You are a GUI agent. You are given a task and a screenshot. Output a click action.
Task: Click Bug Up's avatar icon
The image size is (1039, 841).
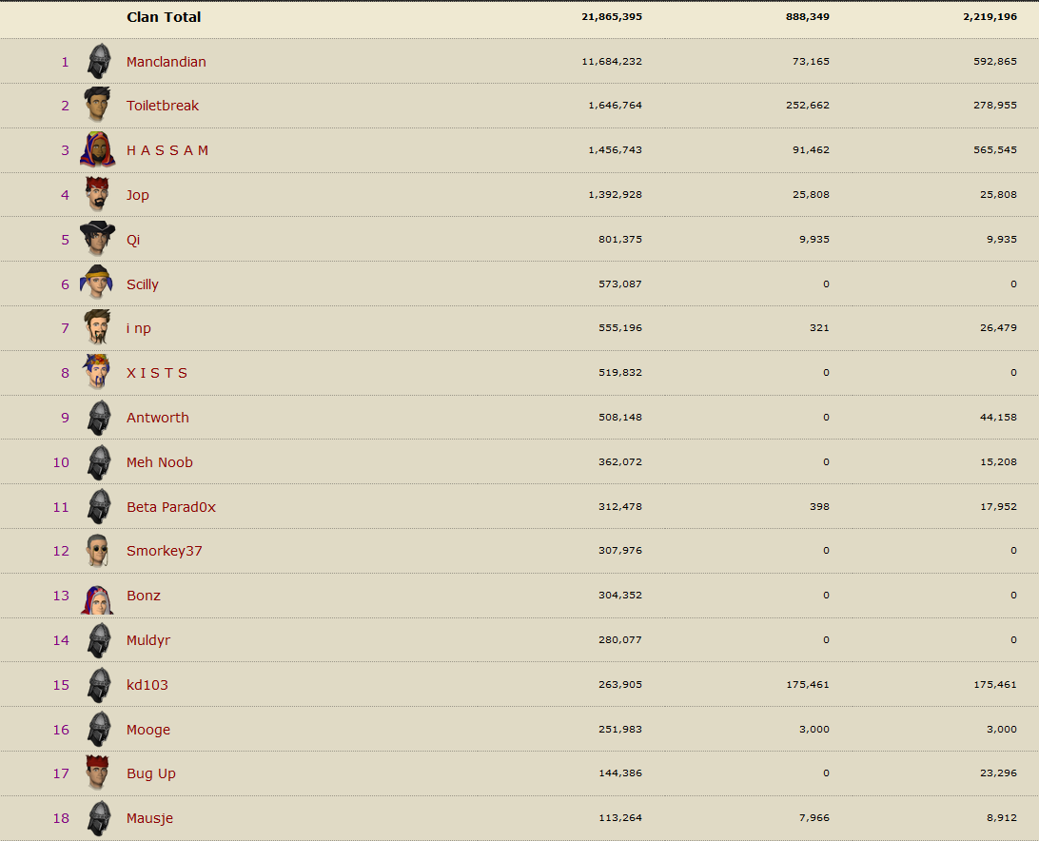coord(97,773)
